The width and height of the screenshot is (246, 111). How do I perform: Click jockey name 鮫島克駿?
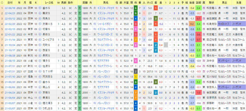coord(211,24)
